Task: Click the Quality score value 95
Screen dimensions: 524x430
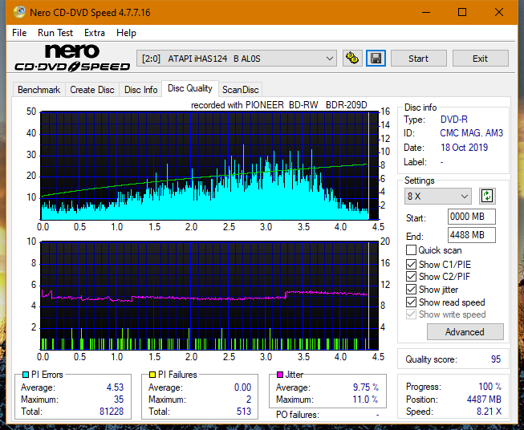Action: (x=496, y=359)
